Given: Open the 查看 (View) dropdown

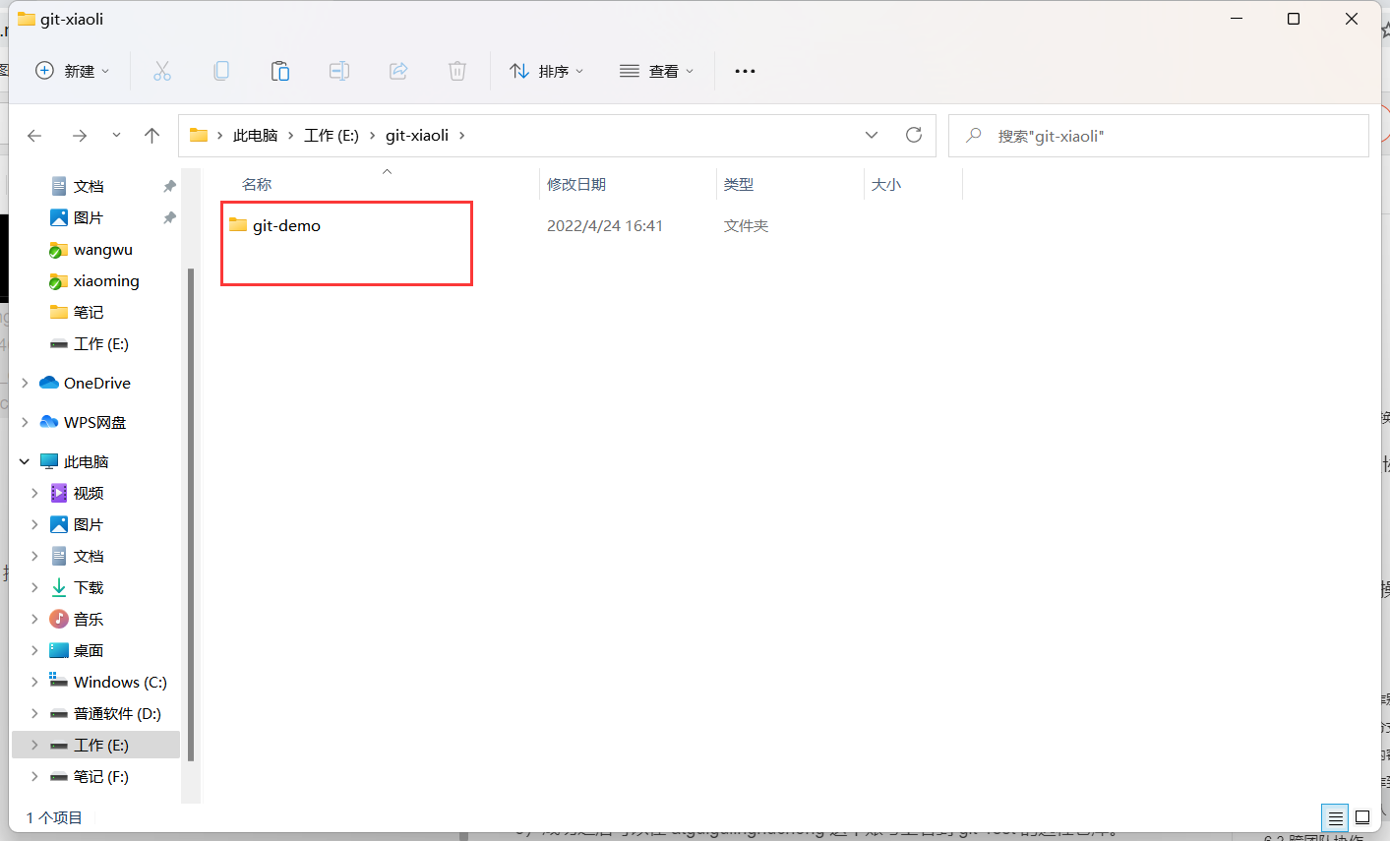Looking at the screenshot, I should (656, 71).
